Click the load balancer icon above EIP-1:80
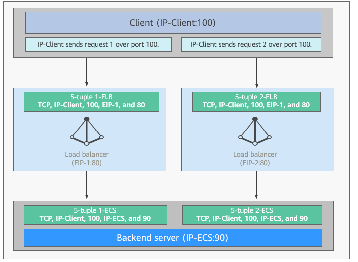 pos(87,131)
